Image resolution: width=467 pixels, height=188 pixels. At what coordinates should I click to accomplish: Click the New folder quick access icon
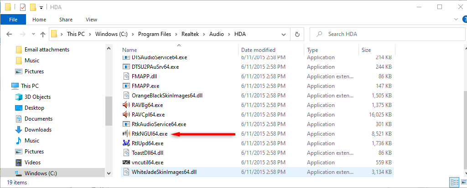(33, 7)
